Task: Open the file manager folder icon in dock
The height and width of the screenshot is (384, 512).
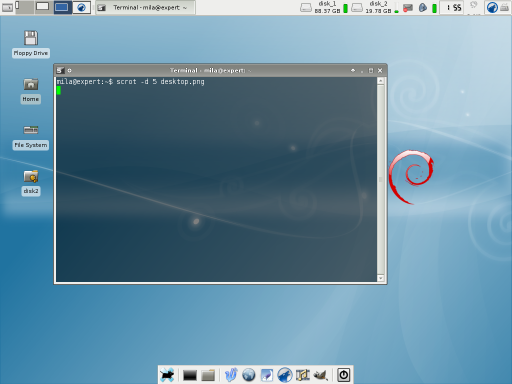Action: 208,375
